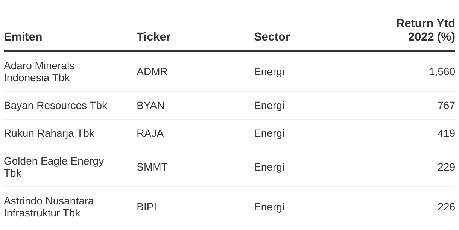Image resolution: width=459 pixels, height=230 pixels.
Task: Click the Sector column header
Action: click(x=272, y=37)
